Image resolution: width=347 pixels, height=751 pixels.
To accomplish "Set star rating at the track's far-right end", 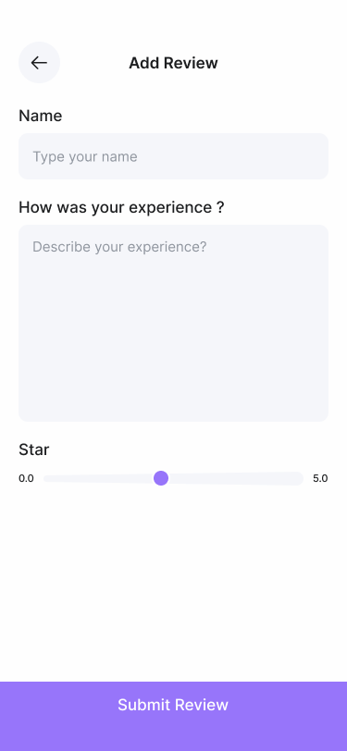I will pos(300,478).
